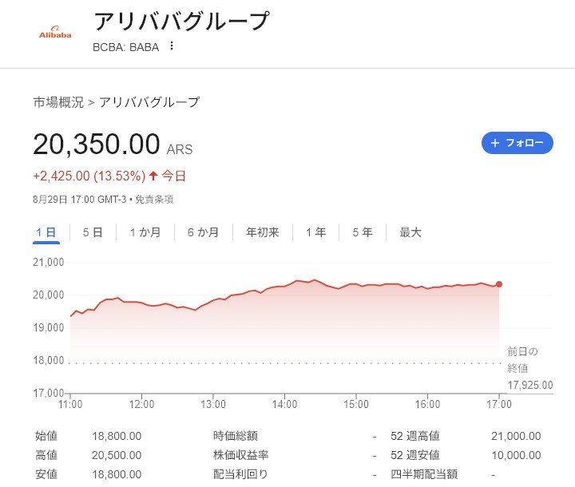Viewport: 575px width, 487px height.
Task: Click the plus icon on フォロー button
Action: 495,143
